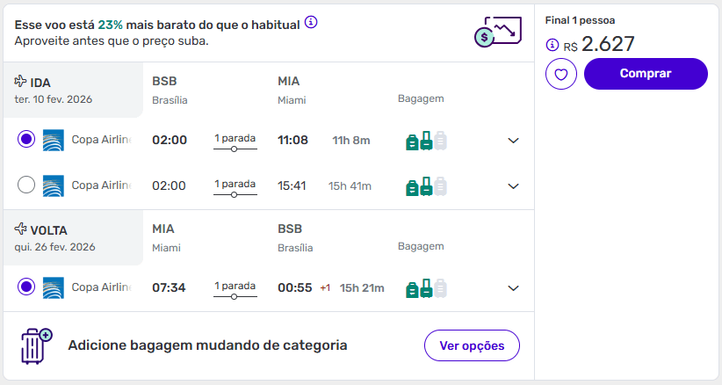This screenshot has width=722, height=385.
Task: Click the Copa Airlines logo on the 07:34 flight
Action: (53, 287)
